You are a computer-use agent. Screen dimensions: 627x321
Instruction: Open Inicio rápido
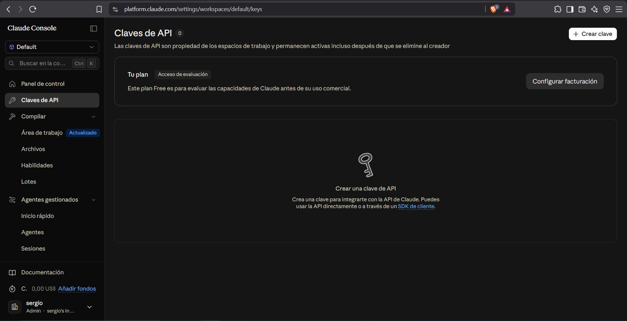point(38,216)
